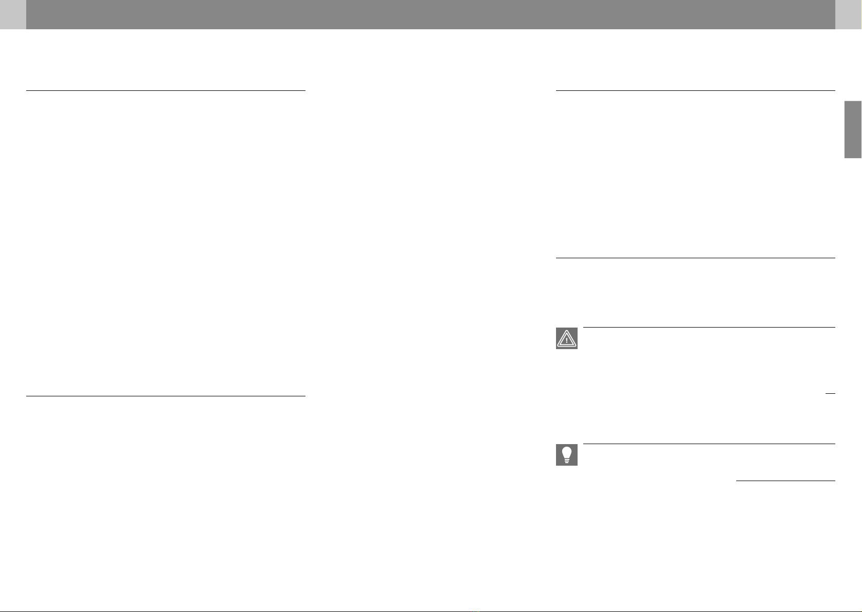Click the bottom page border line
The height and width of the screenshot is (612, 862).
tap(431, 611)
